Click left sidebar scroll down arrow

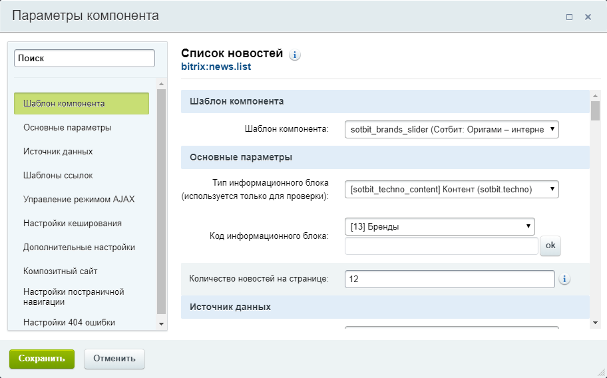click(162, 324)
